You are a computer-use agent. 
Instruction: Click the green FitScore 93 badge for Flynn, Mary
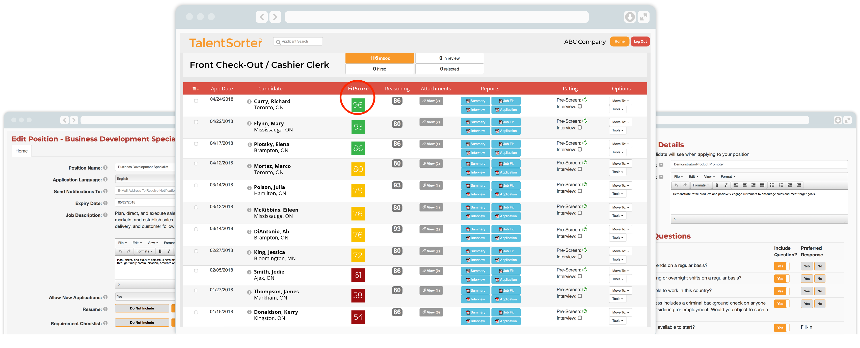click(358, 127)
